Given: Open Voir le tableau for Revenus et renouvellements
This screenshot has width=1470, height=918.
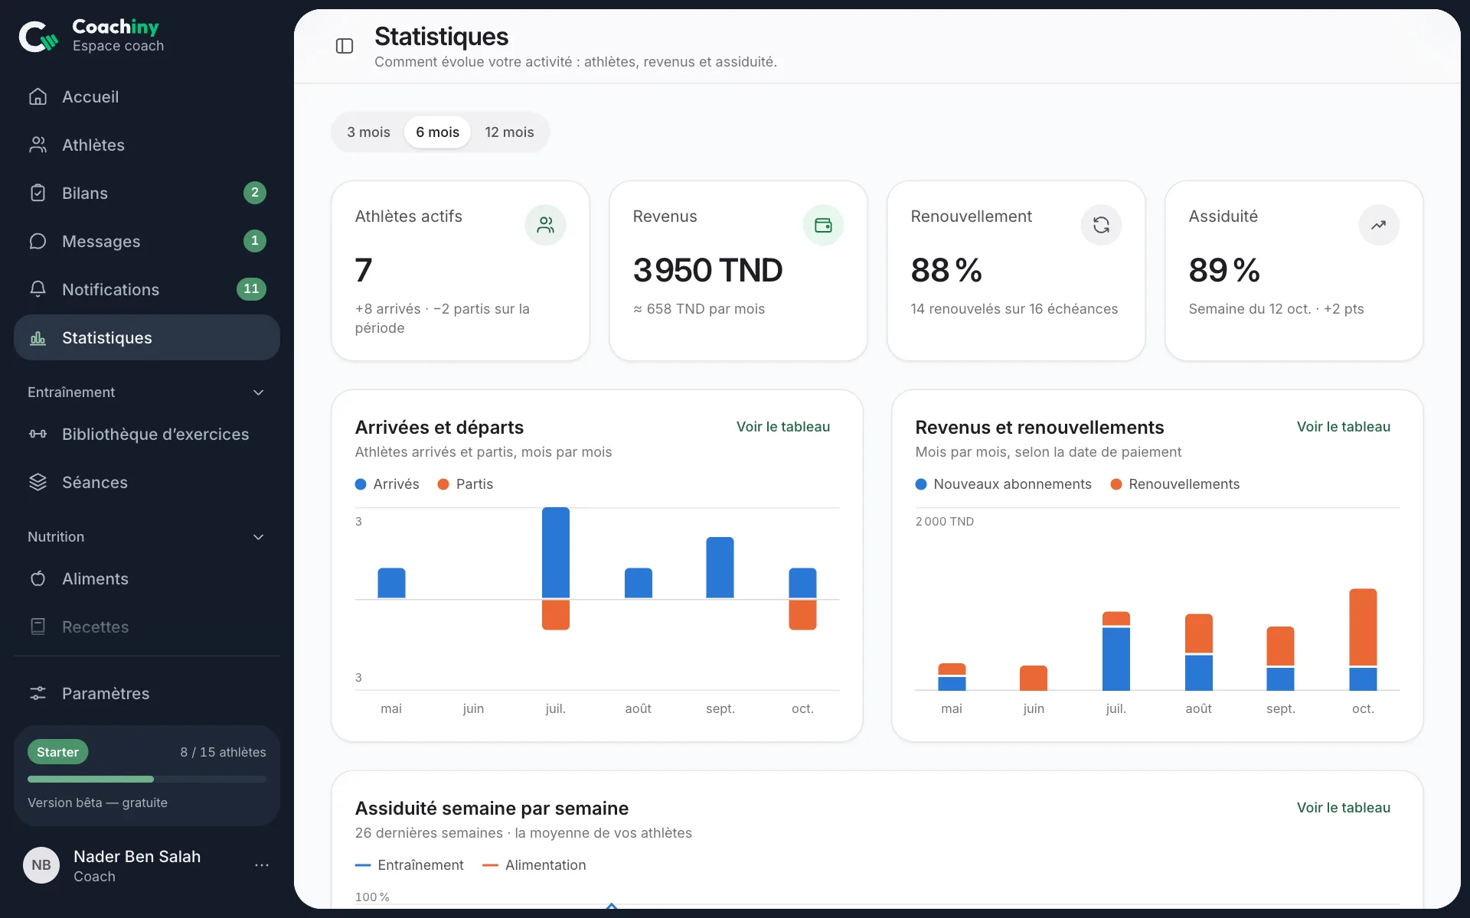Looking at the screenshot, I should coord(1344,427).
